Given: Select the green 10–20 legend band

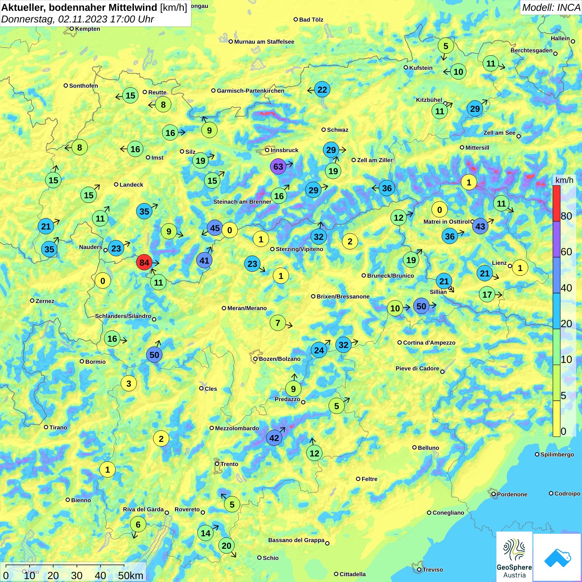Looking at the screenshot, I should [x=556, y=347].
